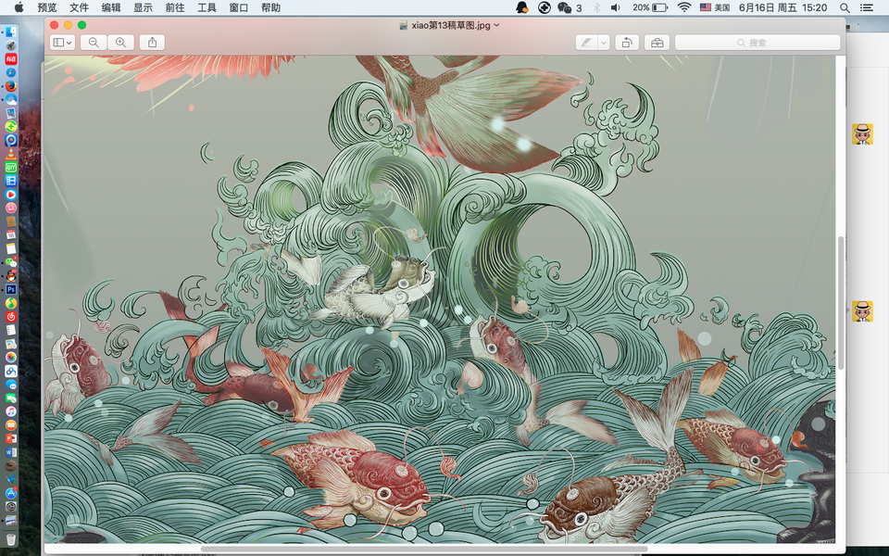Screen dimensions: 889x556
Task: Click the Bluetooth menu bar icon
Action: tap(596, 7)
